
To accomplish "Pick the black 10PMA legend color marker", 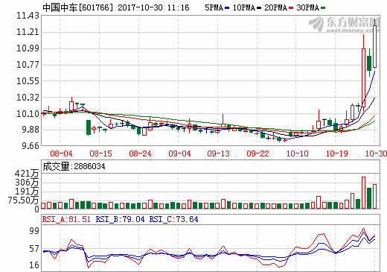I will point(259,8).
